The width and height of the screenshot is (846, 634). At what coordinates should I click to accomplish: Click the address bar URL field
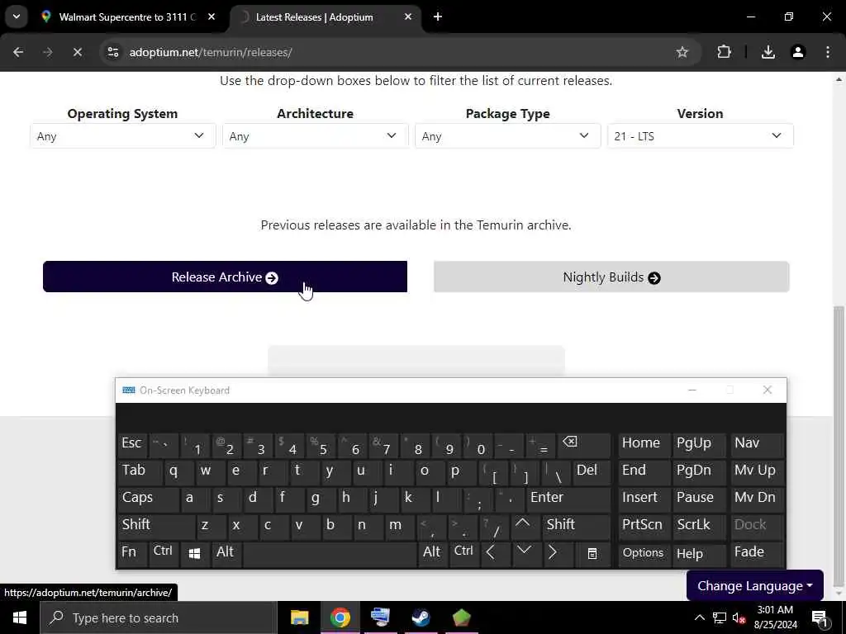399,52
